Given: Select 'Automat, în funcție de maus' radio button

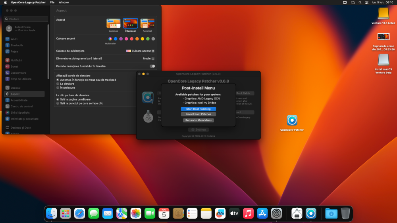Looking at the screenshot, I should (x=58, y=80).
